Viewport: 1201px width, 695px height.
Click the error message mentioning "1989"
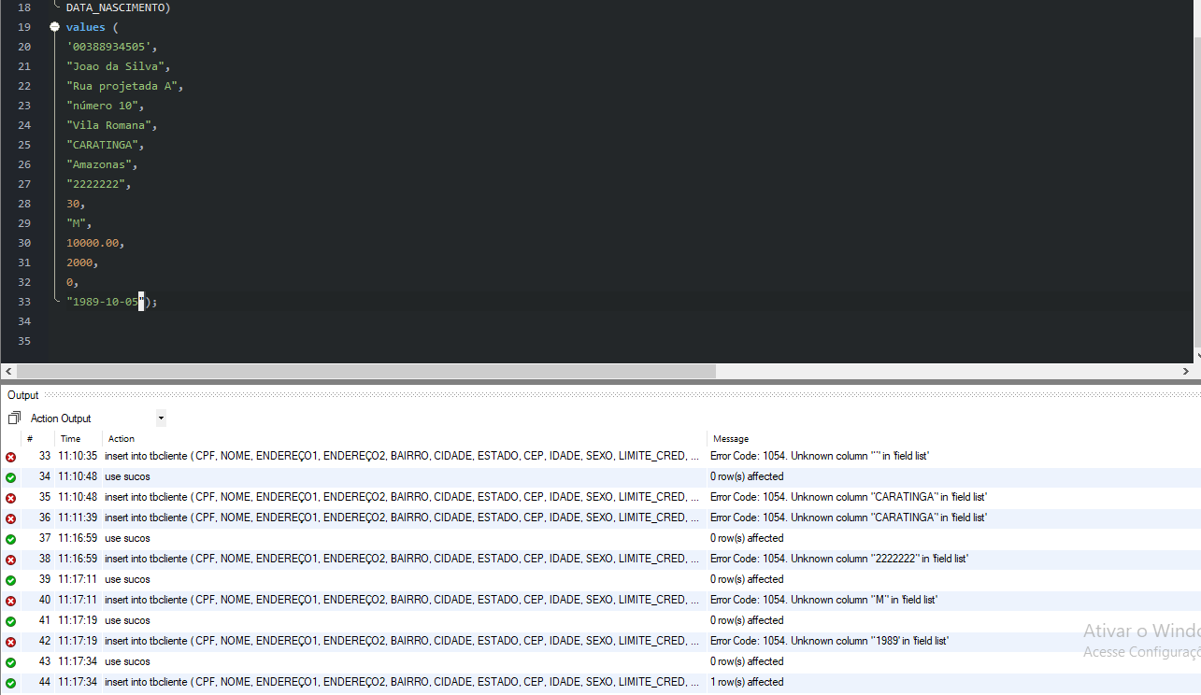tap(829, 641)
